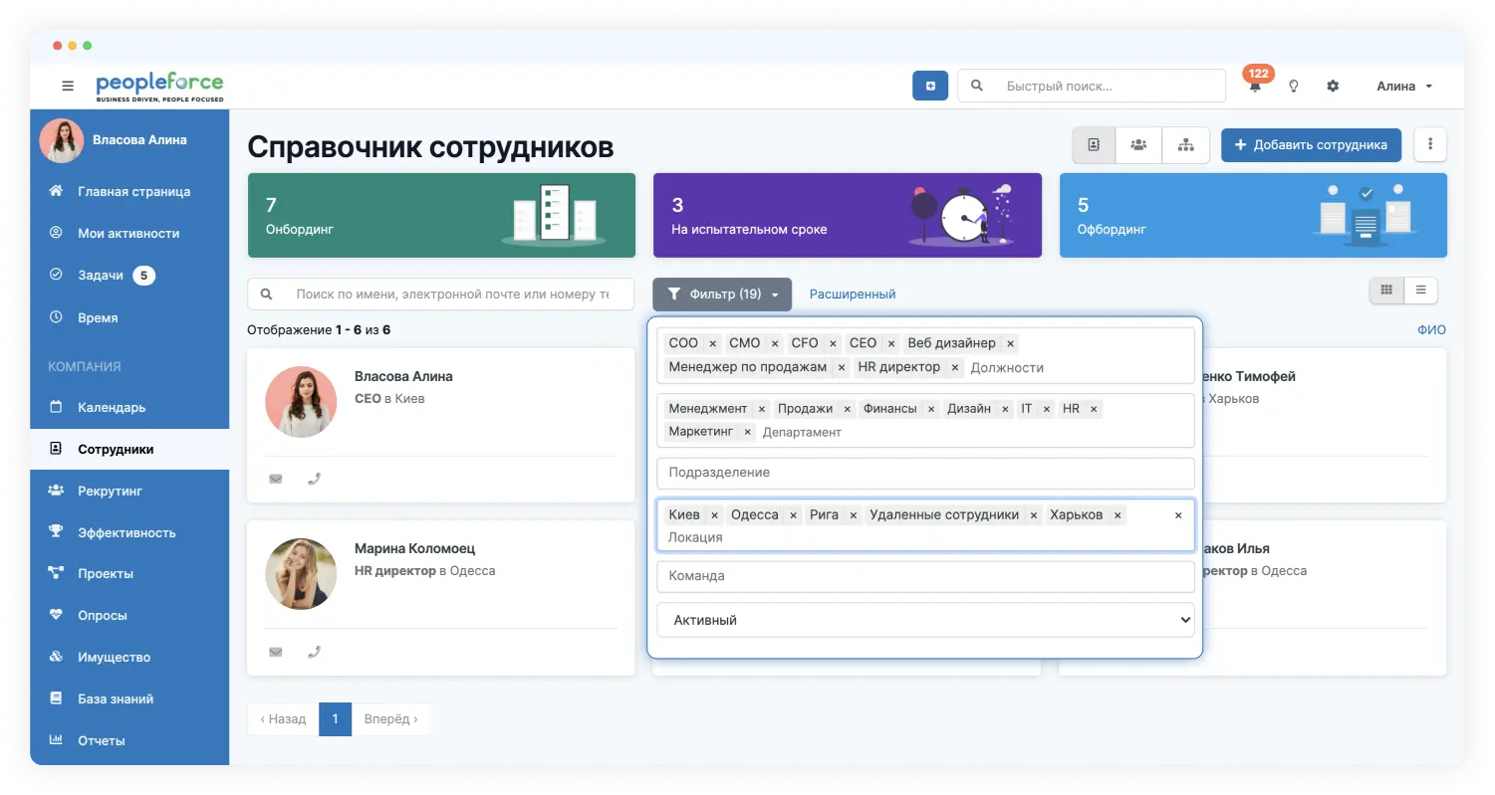This screenshot has height=795, width=1495.
Task: Switch to list view layout
Action: 1420,291
